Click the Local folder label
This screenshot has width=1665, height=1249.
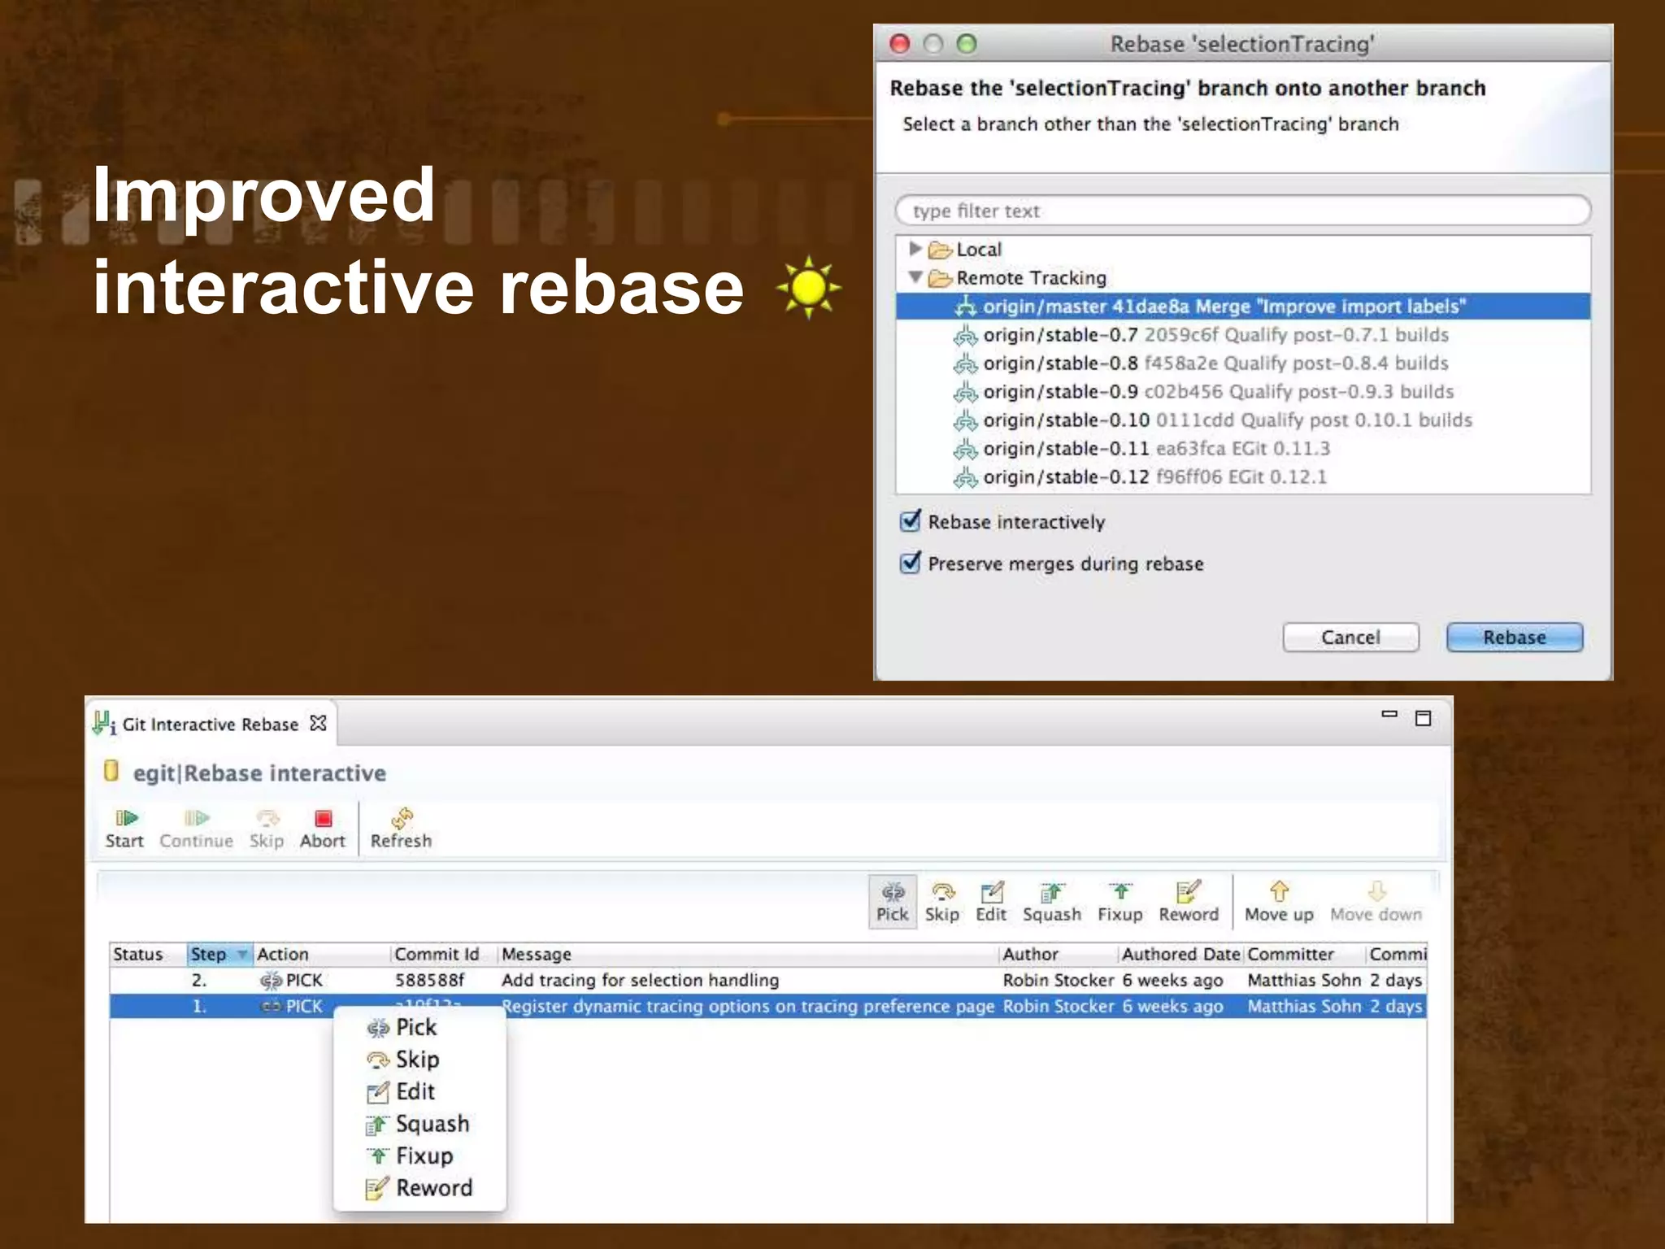[x=979, y=249]
